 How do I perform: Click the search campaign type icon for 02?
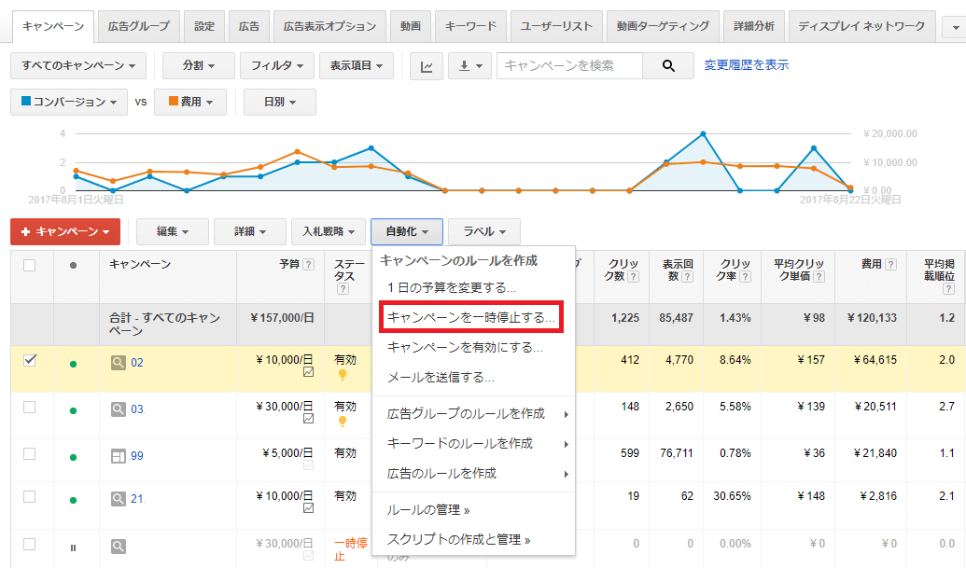(x=119, y=363)
